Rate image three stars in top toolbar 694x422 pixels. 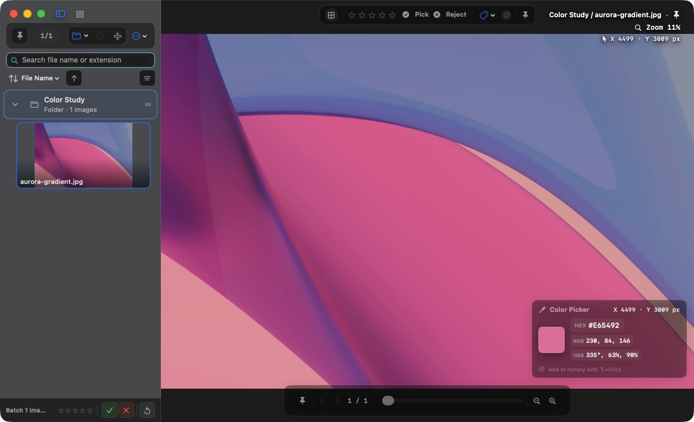[x=372, y=15]
